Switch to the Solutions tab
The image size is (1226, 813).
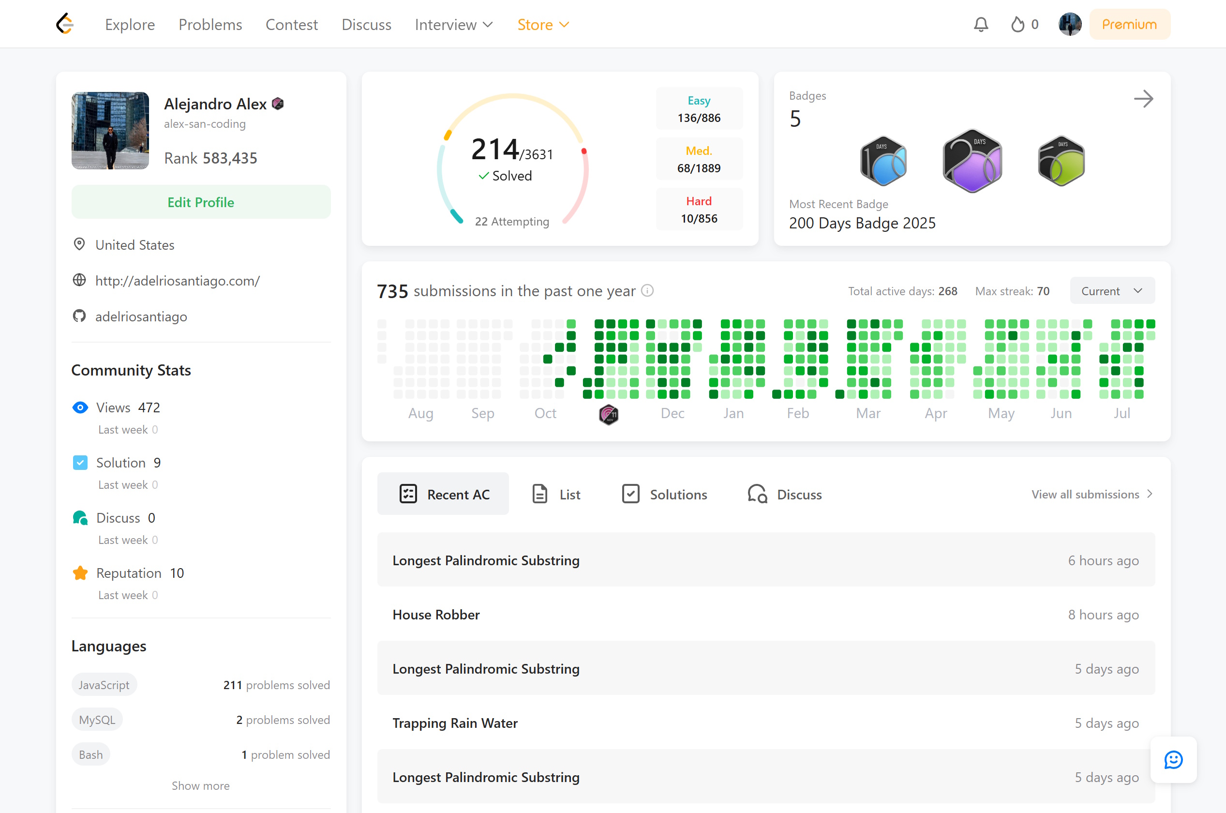pos(665,494)
